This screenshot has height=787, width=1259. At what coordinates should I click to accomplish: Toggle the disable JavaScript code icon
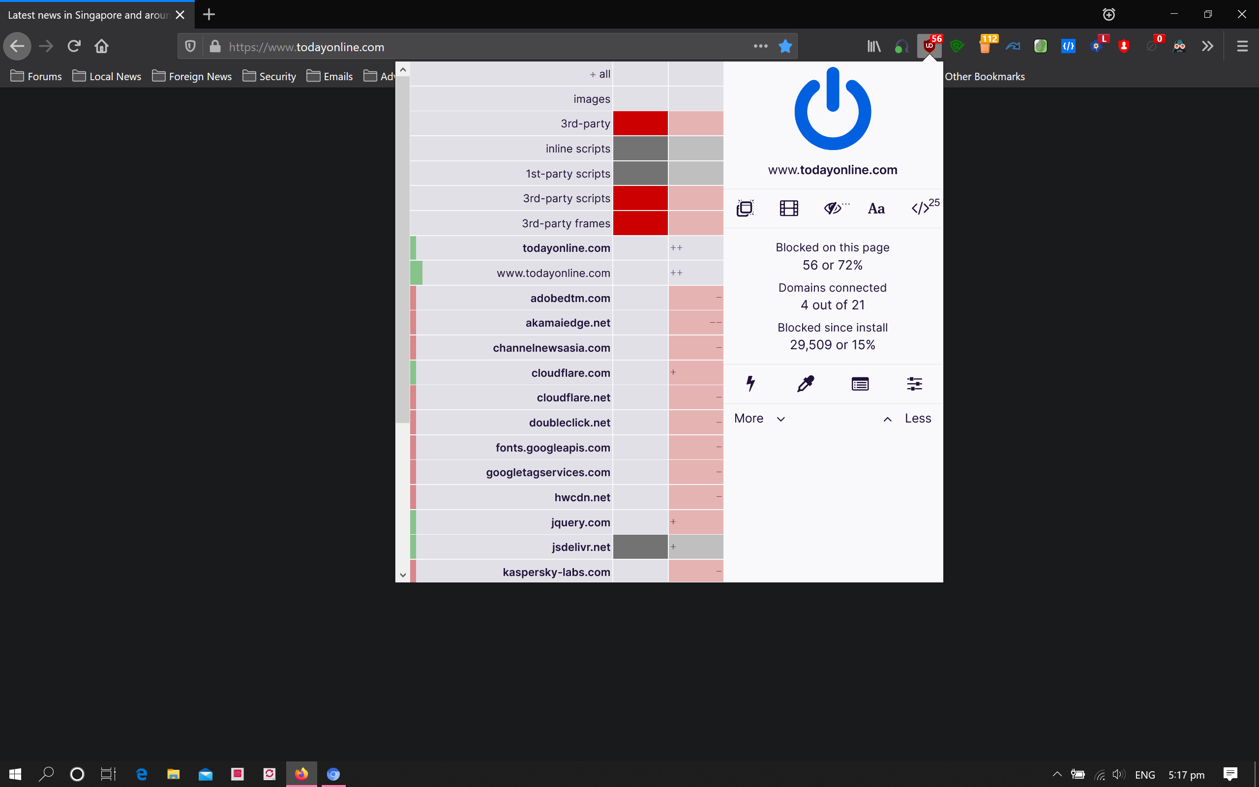coord(921,208)
